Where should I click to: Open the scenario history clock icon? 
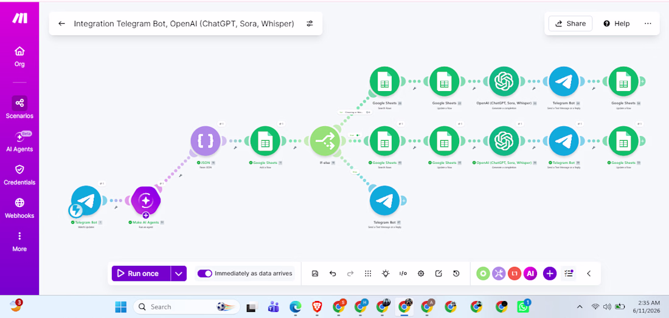(456, 273)
